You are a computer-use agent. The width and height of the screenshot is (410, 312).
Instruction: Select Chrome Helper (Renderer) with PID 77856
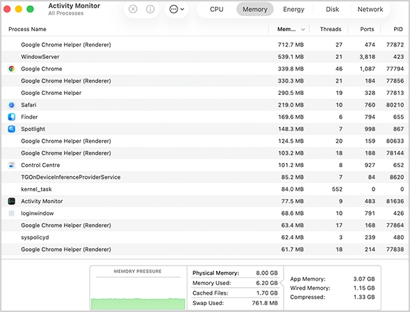tap(205, 81)
